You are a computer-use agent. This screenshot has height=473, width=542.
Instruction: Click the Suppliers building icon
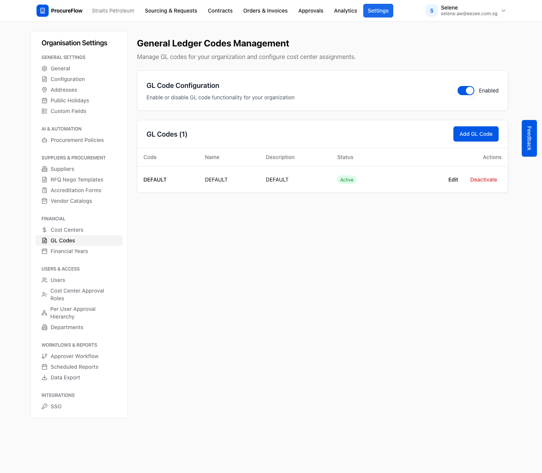45,169
